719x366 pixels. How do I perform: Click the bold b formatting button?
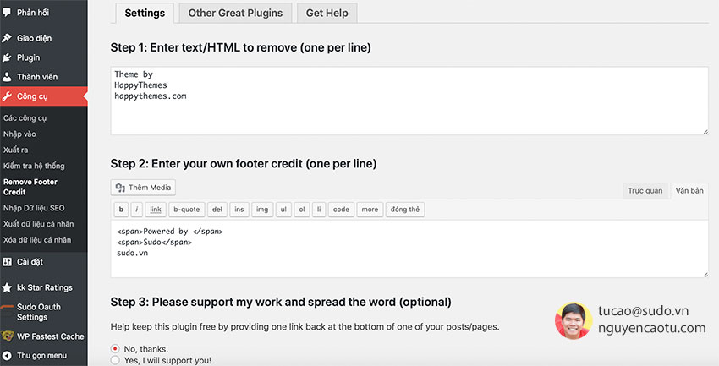click(x=122, y=210)
